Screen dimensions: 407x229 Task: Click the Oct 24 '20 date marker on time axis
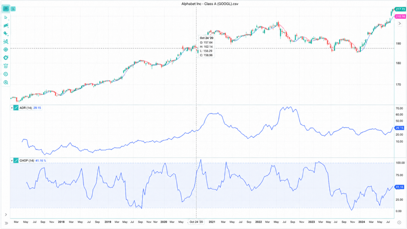196,223
